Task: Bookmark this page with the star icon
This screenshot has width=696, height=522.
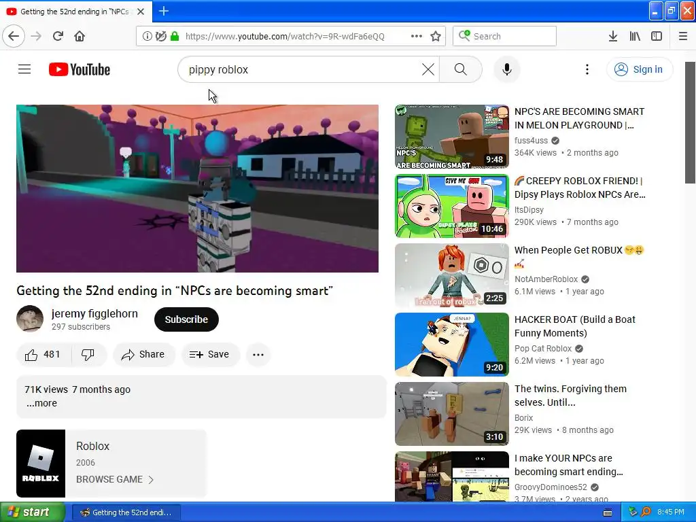Action: 436,36
